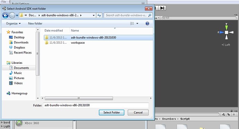The height and width of the screenshot is (129, 239).
Task: Expand the bord item in Unity hierarchy
Action: [x=2, y=122]
